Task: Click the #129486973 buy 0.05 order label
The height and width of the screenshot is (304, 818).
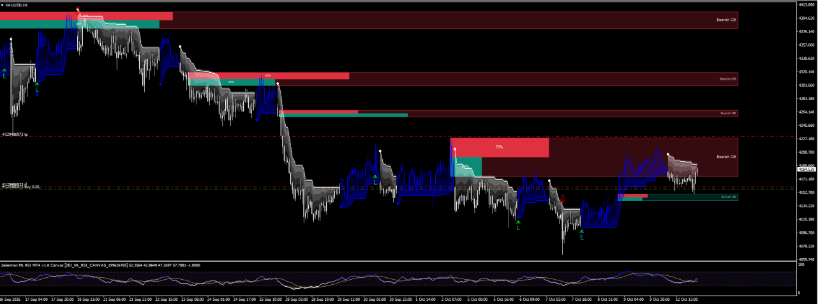Action: [x=20, y=187]
